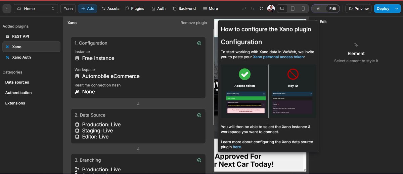Open Authentication category
This screenshot has width=403, height=174.
pyautogui.click(x=18, y=93)
